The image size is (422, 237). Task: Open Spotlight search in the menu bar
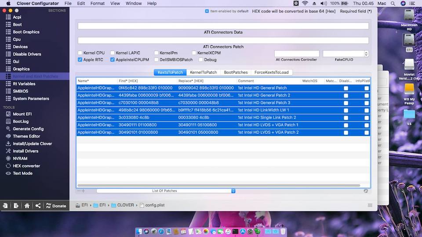coord(393,4)
